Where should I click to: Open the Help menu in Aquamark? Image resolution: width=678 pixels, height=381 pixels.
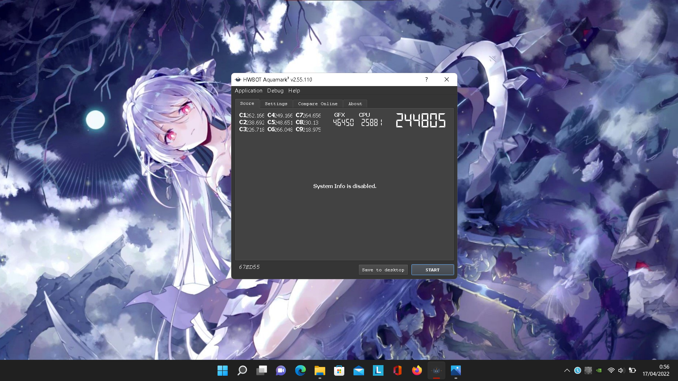(x=294, y=91)
